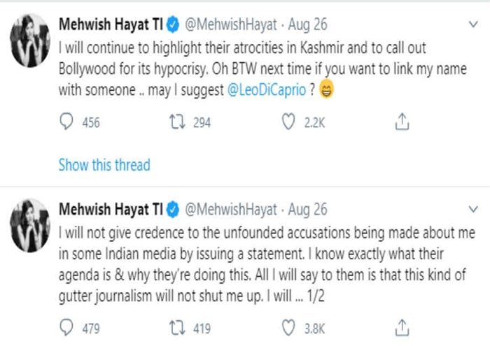Image resolution: width=490 pixels, height=346 pixels.
Task: Click the Show this thread link
Action: 104,165
